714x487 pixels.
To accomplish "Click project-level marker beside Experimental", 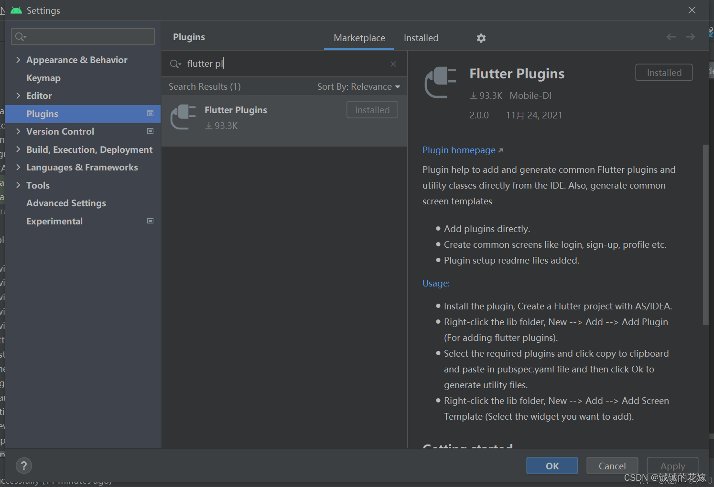I will pos(150,221).
